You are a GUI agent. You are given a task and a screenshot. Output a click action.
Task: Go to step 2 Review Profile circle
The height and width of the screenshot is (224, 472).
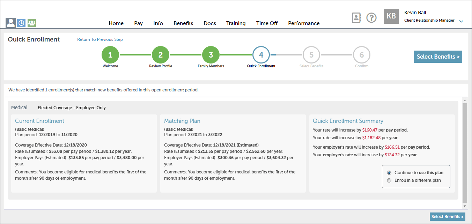161,55
